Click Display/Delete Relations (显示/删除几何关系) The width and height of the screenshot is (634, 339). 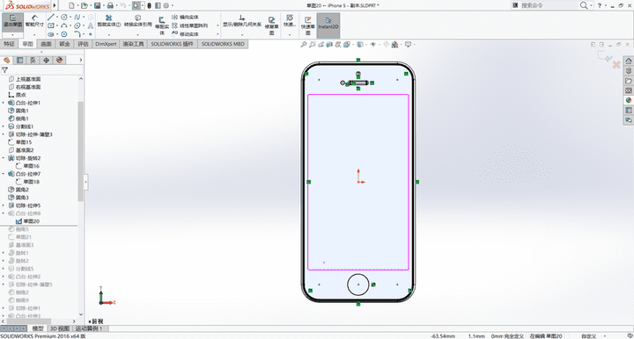(242, 21)
